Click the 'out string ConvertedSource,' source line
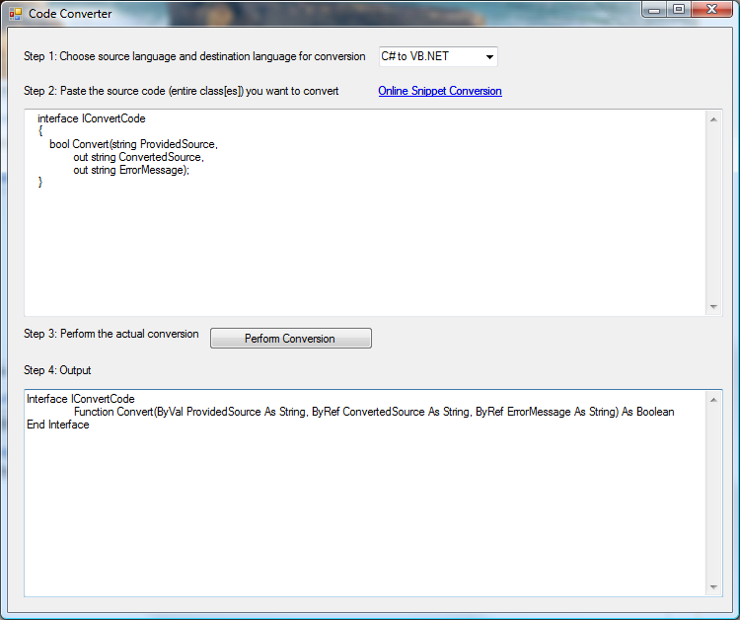 138,157
